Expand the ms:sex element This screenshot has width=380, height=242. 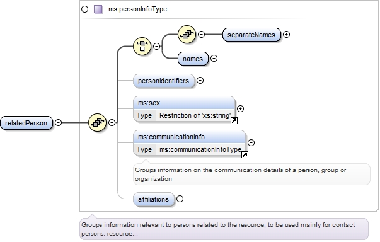click(240, 109)
